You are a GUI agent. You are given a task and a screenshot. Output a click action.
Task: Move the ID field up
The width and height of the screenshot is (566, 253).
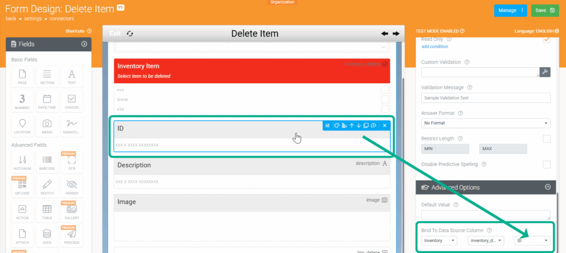click(x=352, y=126)
